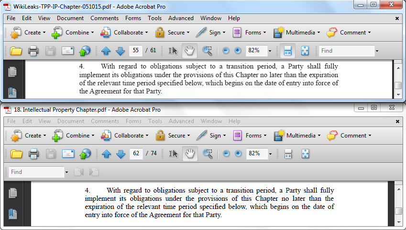
Task: Open a file in the WikiLeaks window
Action: click(16, 51)
